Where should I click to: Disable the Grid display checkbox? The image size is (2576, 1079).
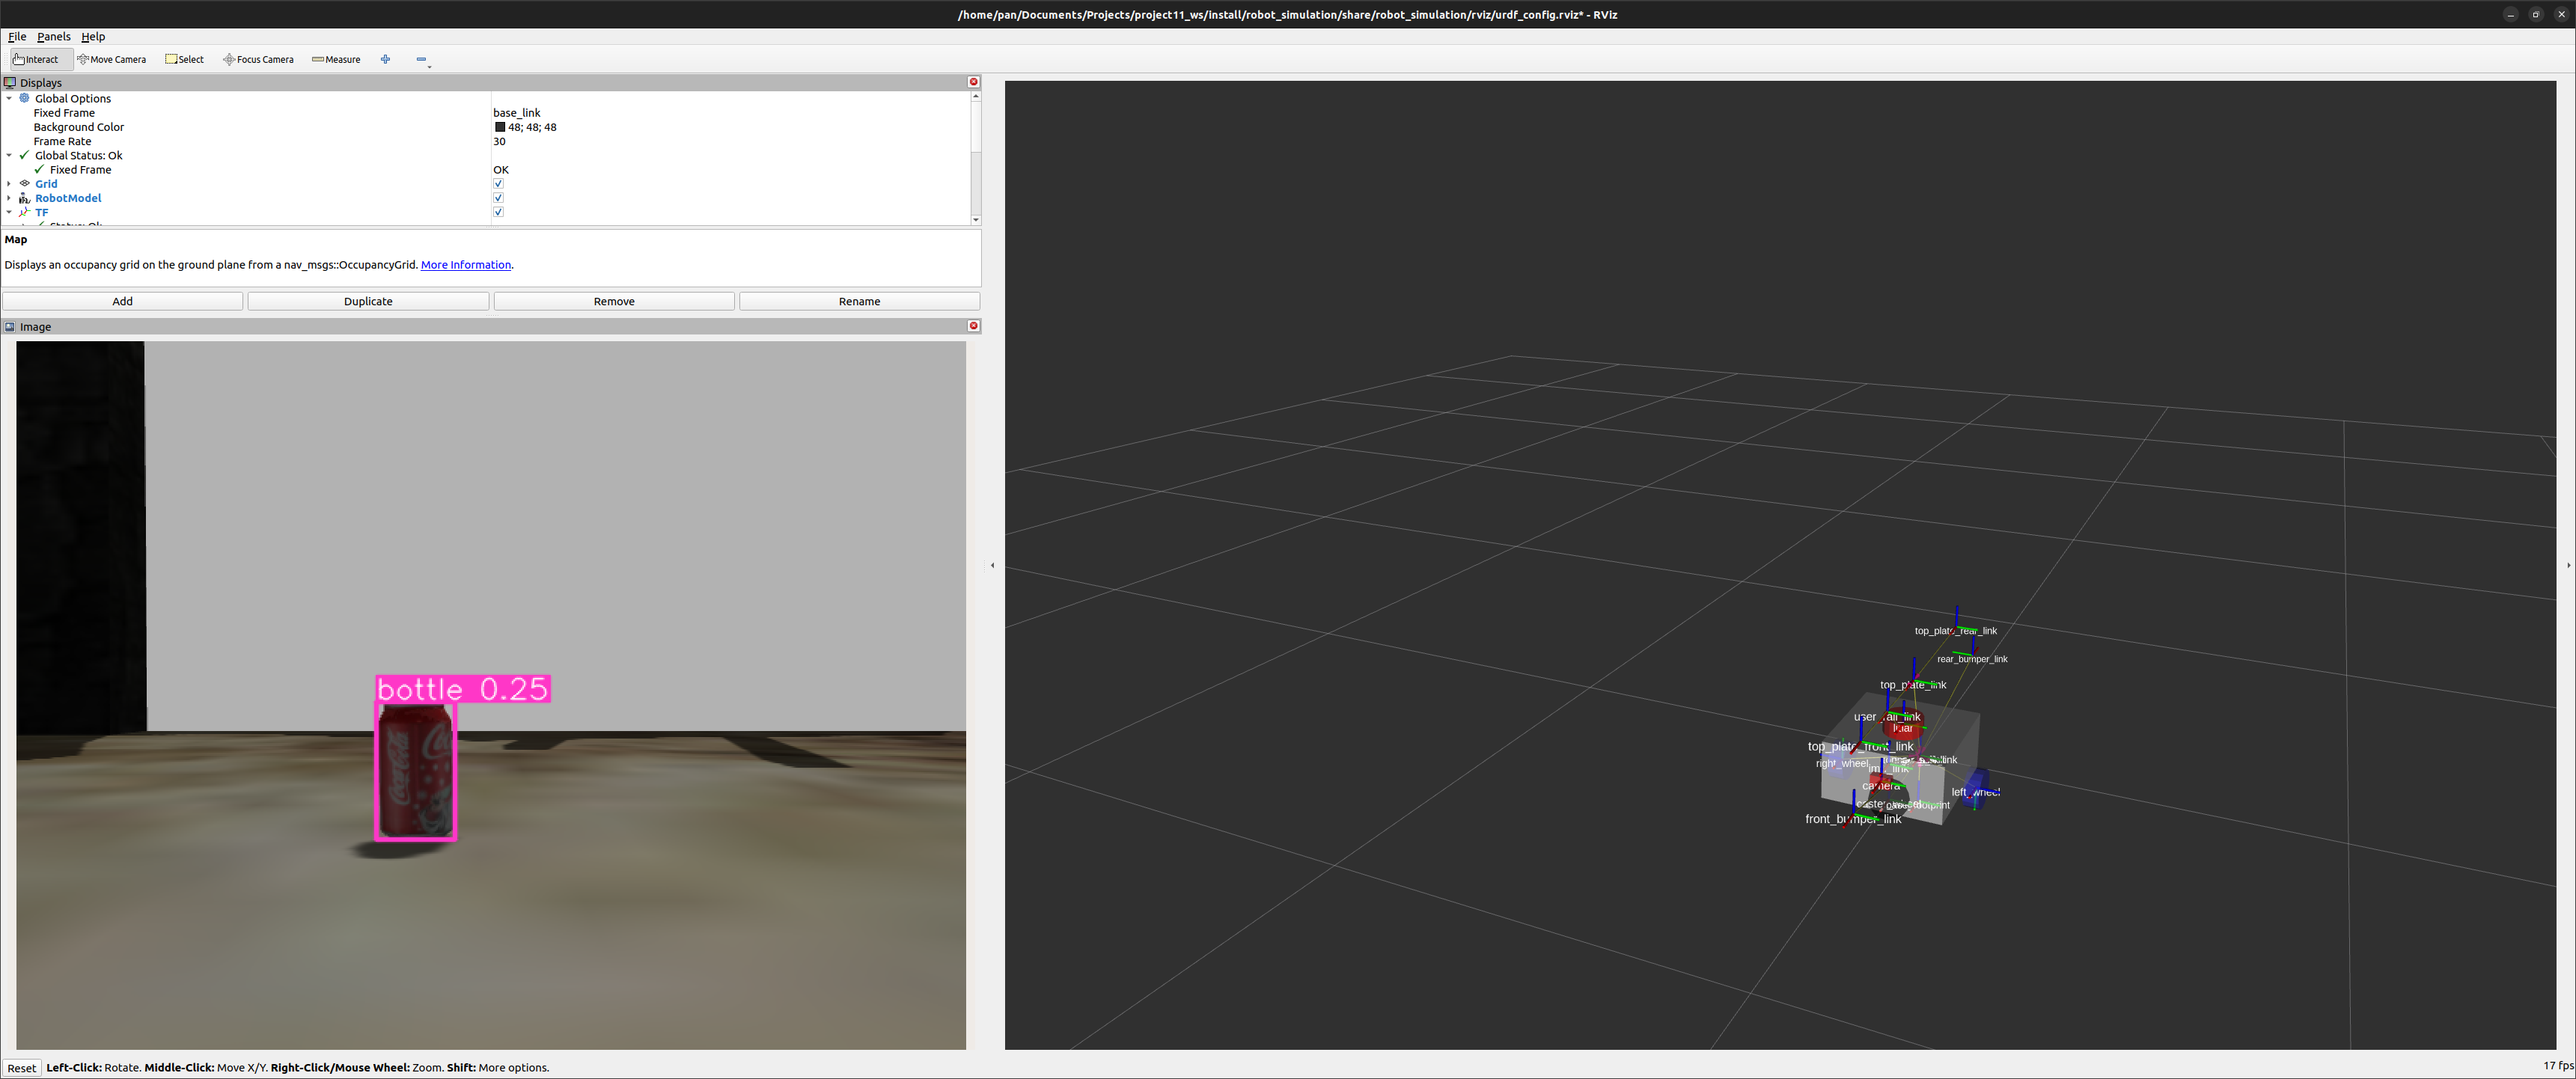[498, 184]
